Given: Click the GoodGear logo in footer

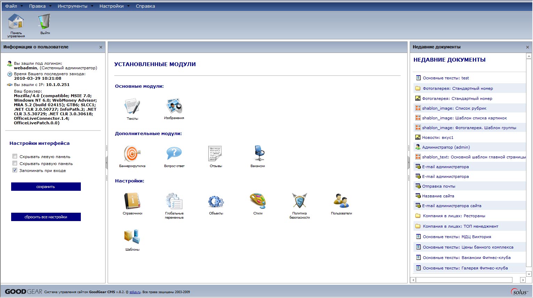Looking at the screenshot, I should (x=23, y=292).
